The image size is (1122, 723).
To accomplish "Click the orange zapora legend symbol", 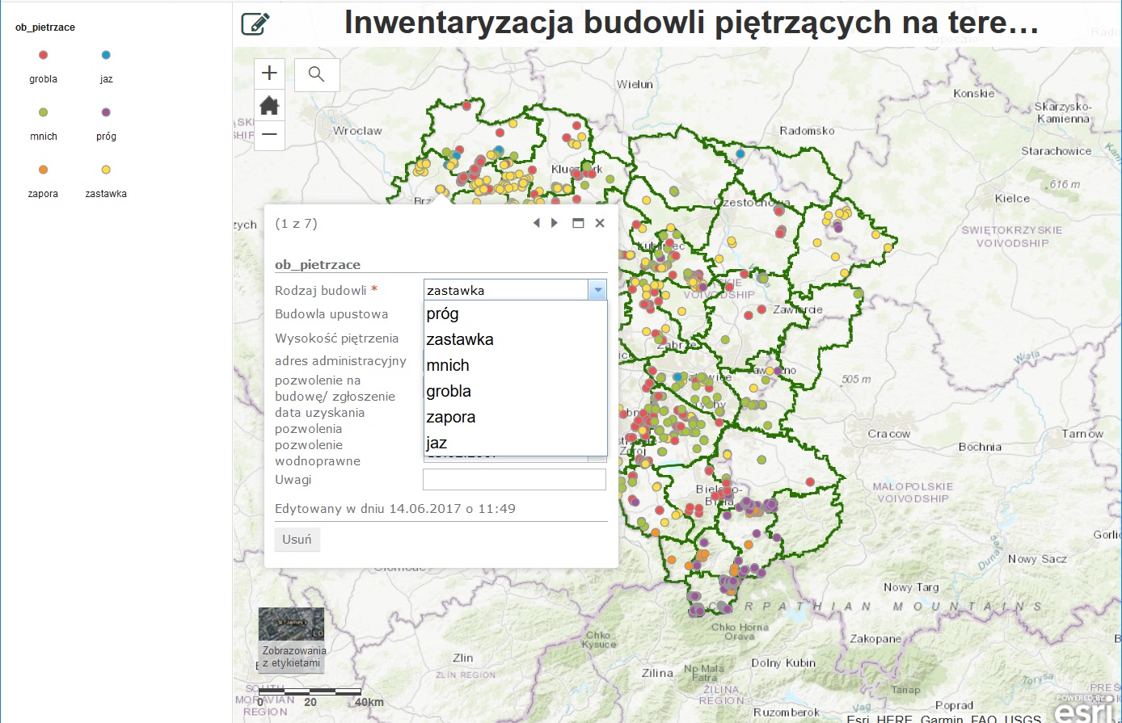I will tap(44, 170).
